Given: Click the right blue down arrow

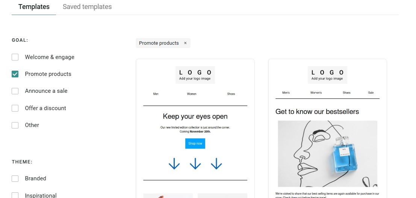Looking at the screenshot, I should tap(216, 164).
